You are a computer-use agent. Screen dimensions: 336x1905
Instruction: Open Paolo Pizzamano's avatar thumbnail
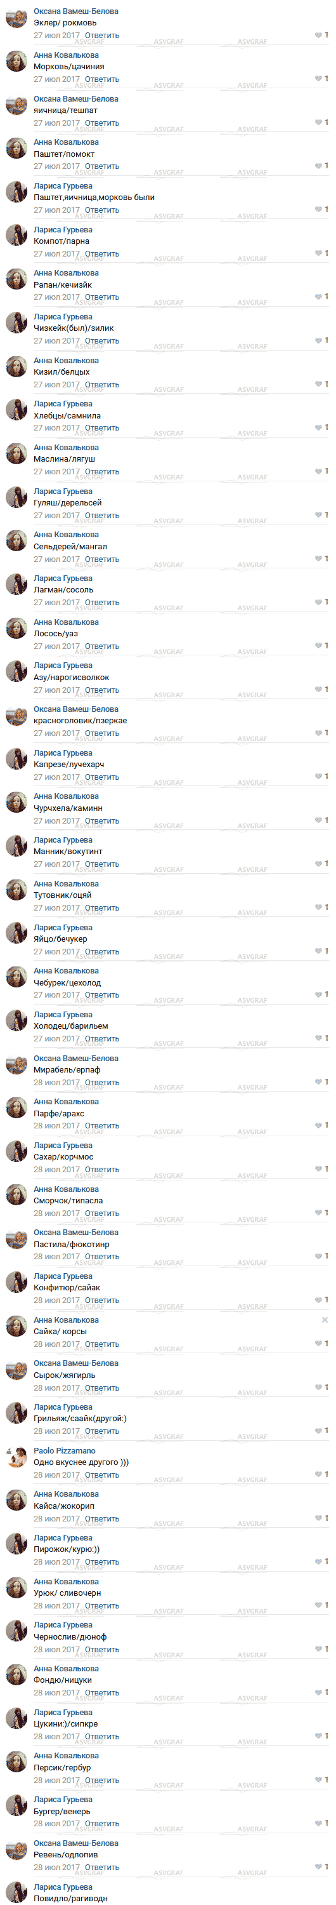pyautogui.click(x=16, y=1457)
